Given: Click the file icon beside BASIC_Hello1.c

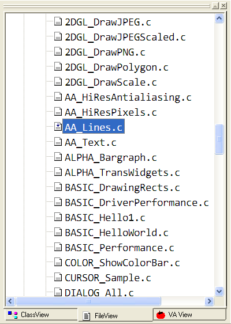Looking at the screenshot, I should pyautogui.click(x=58, y=217).
